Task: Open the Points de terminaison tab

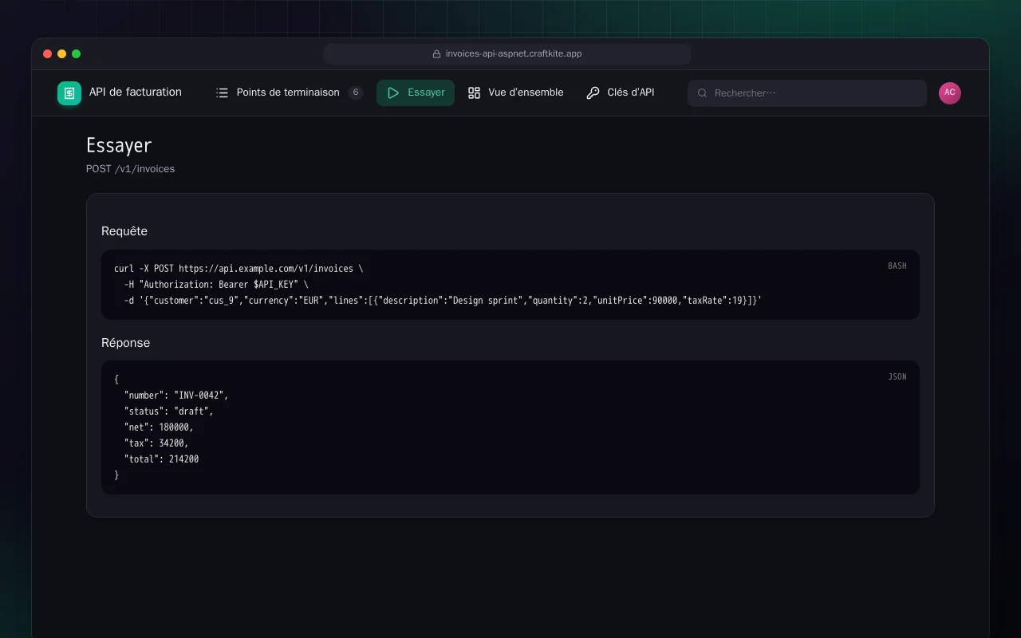Action: coord(289,93)
